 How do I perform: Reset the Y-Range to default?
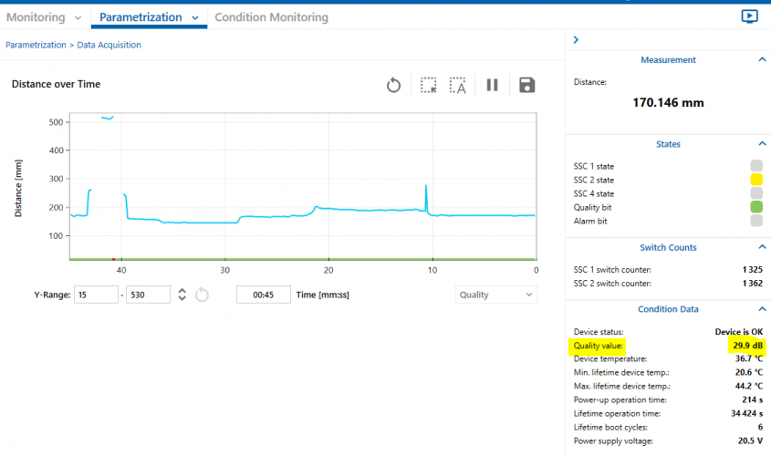[202, 295]
